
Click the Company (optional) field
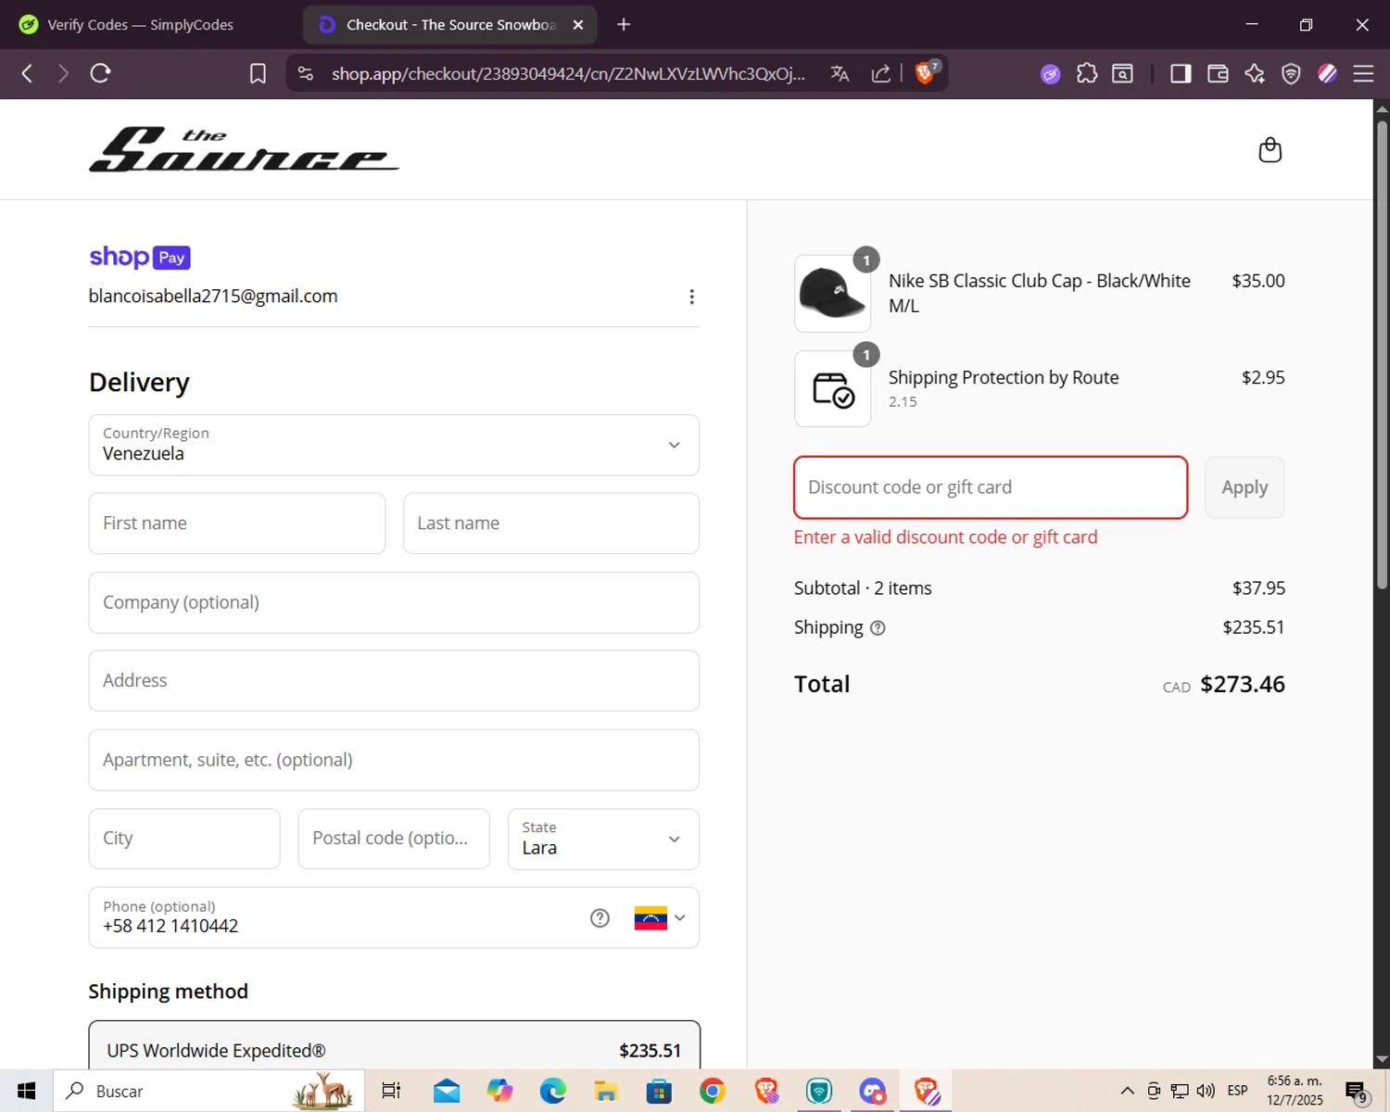click(x=394, y=602)
